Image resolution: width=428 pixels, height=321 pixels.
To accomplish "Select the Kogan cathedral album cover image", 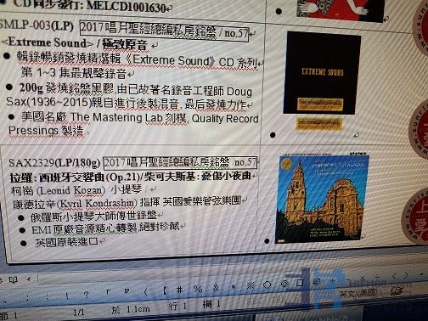I will coord(320,198).
